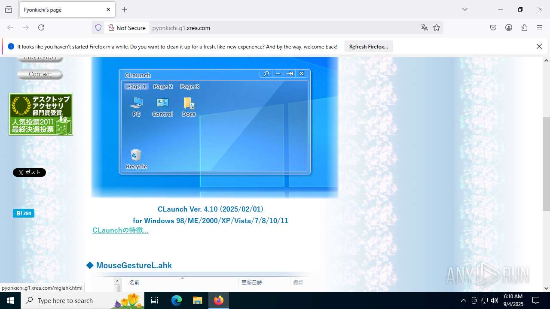This screenshot has width=550, height=309.
Task: Click the Docs folder icon in CLaunch
Action: [x=189, y=106]
